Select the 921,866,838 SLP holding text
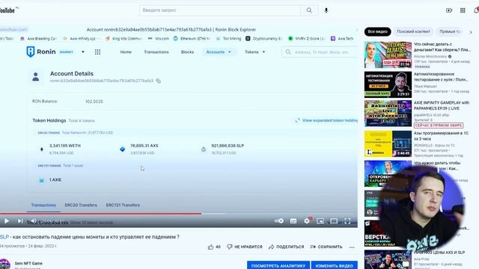 [228, 146]
